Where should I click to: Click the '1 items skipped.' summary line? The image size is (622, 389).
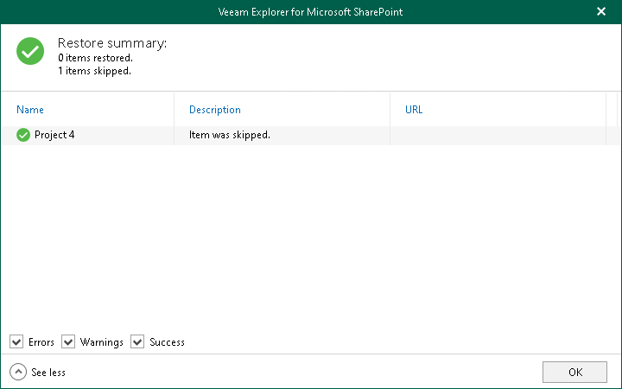(94, 71)
